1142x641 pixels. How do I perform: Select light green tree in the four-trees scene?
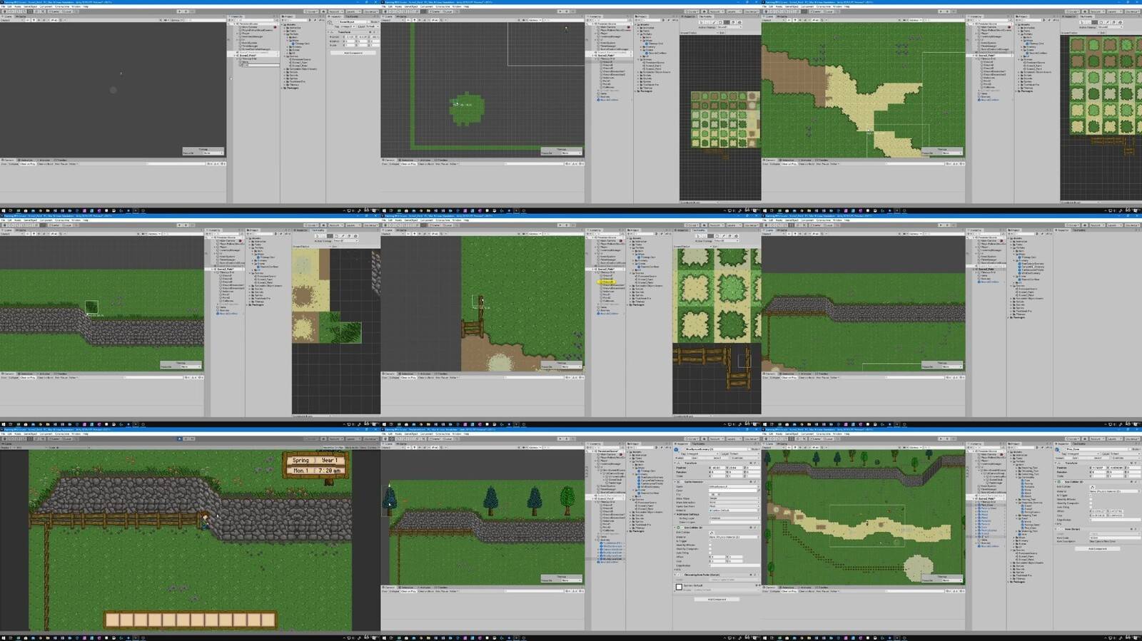coord(567,499)
